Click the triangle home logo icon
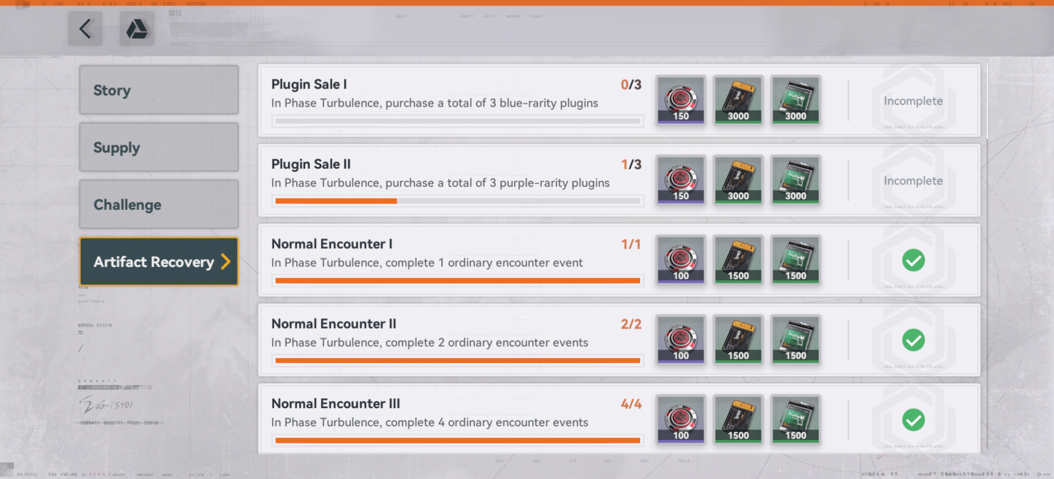The width and height of the screenshot is (1054, 479). (137, 29)
